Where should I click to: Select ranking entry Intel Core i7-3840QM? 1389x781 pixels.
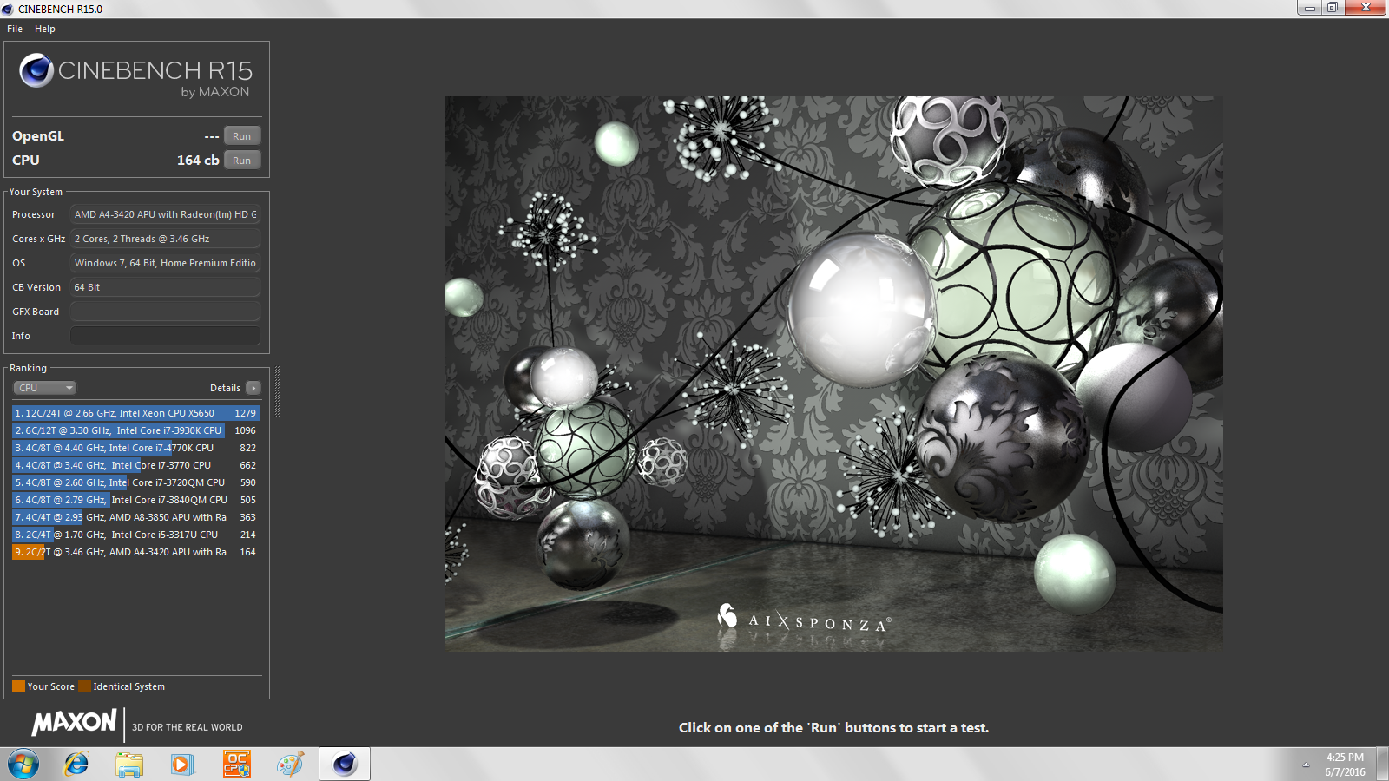pyautogui.click(x=136, y=500)
